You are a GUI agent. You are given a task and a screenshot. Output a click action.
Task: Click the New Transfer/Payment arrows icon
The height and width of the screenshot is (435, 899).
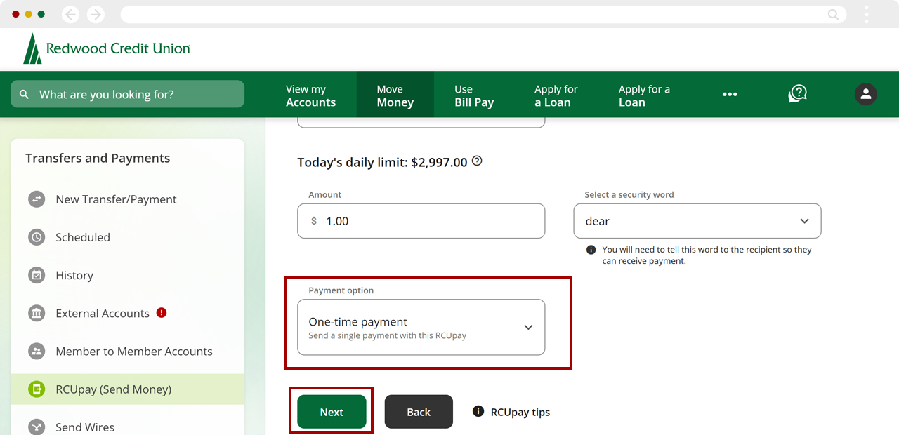[x=37, y=199]
